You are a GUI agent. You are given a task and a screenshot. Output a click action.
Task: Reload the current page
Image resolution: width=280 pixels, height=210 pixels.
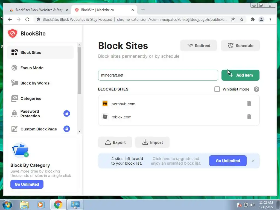(x=27, y=19)
